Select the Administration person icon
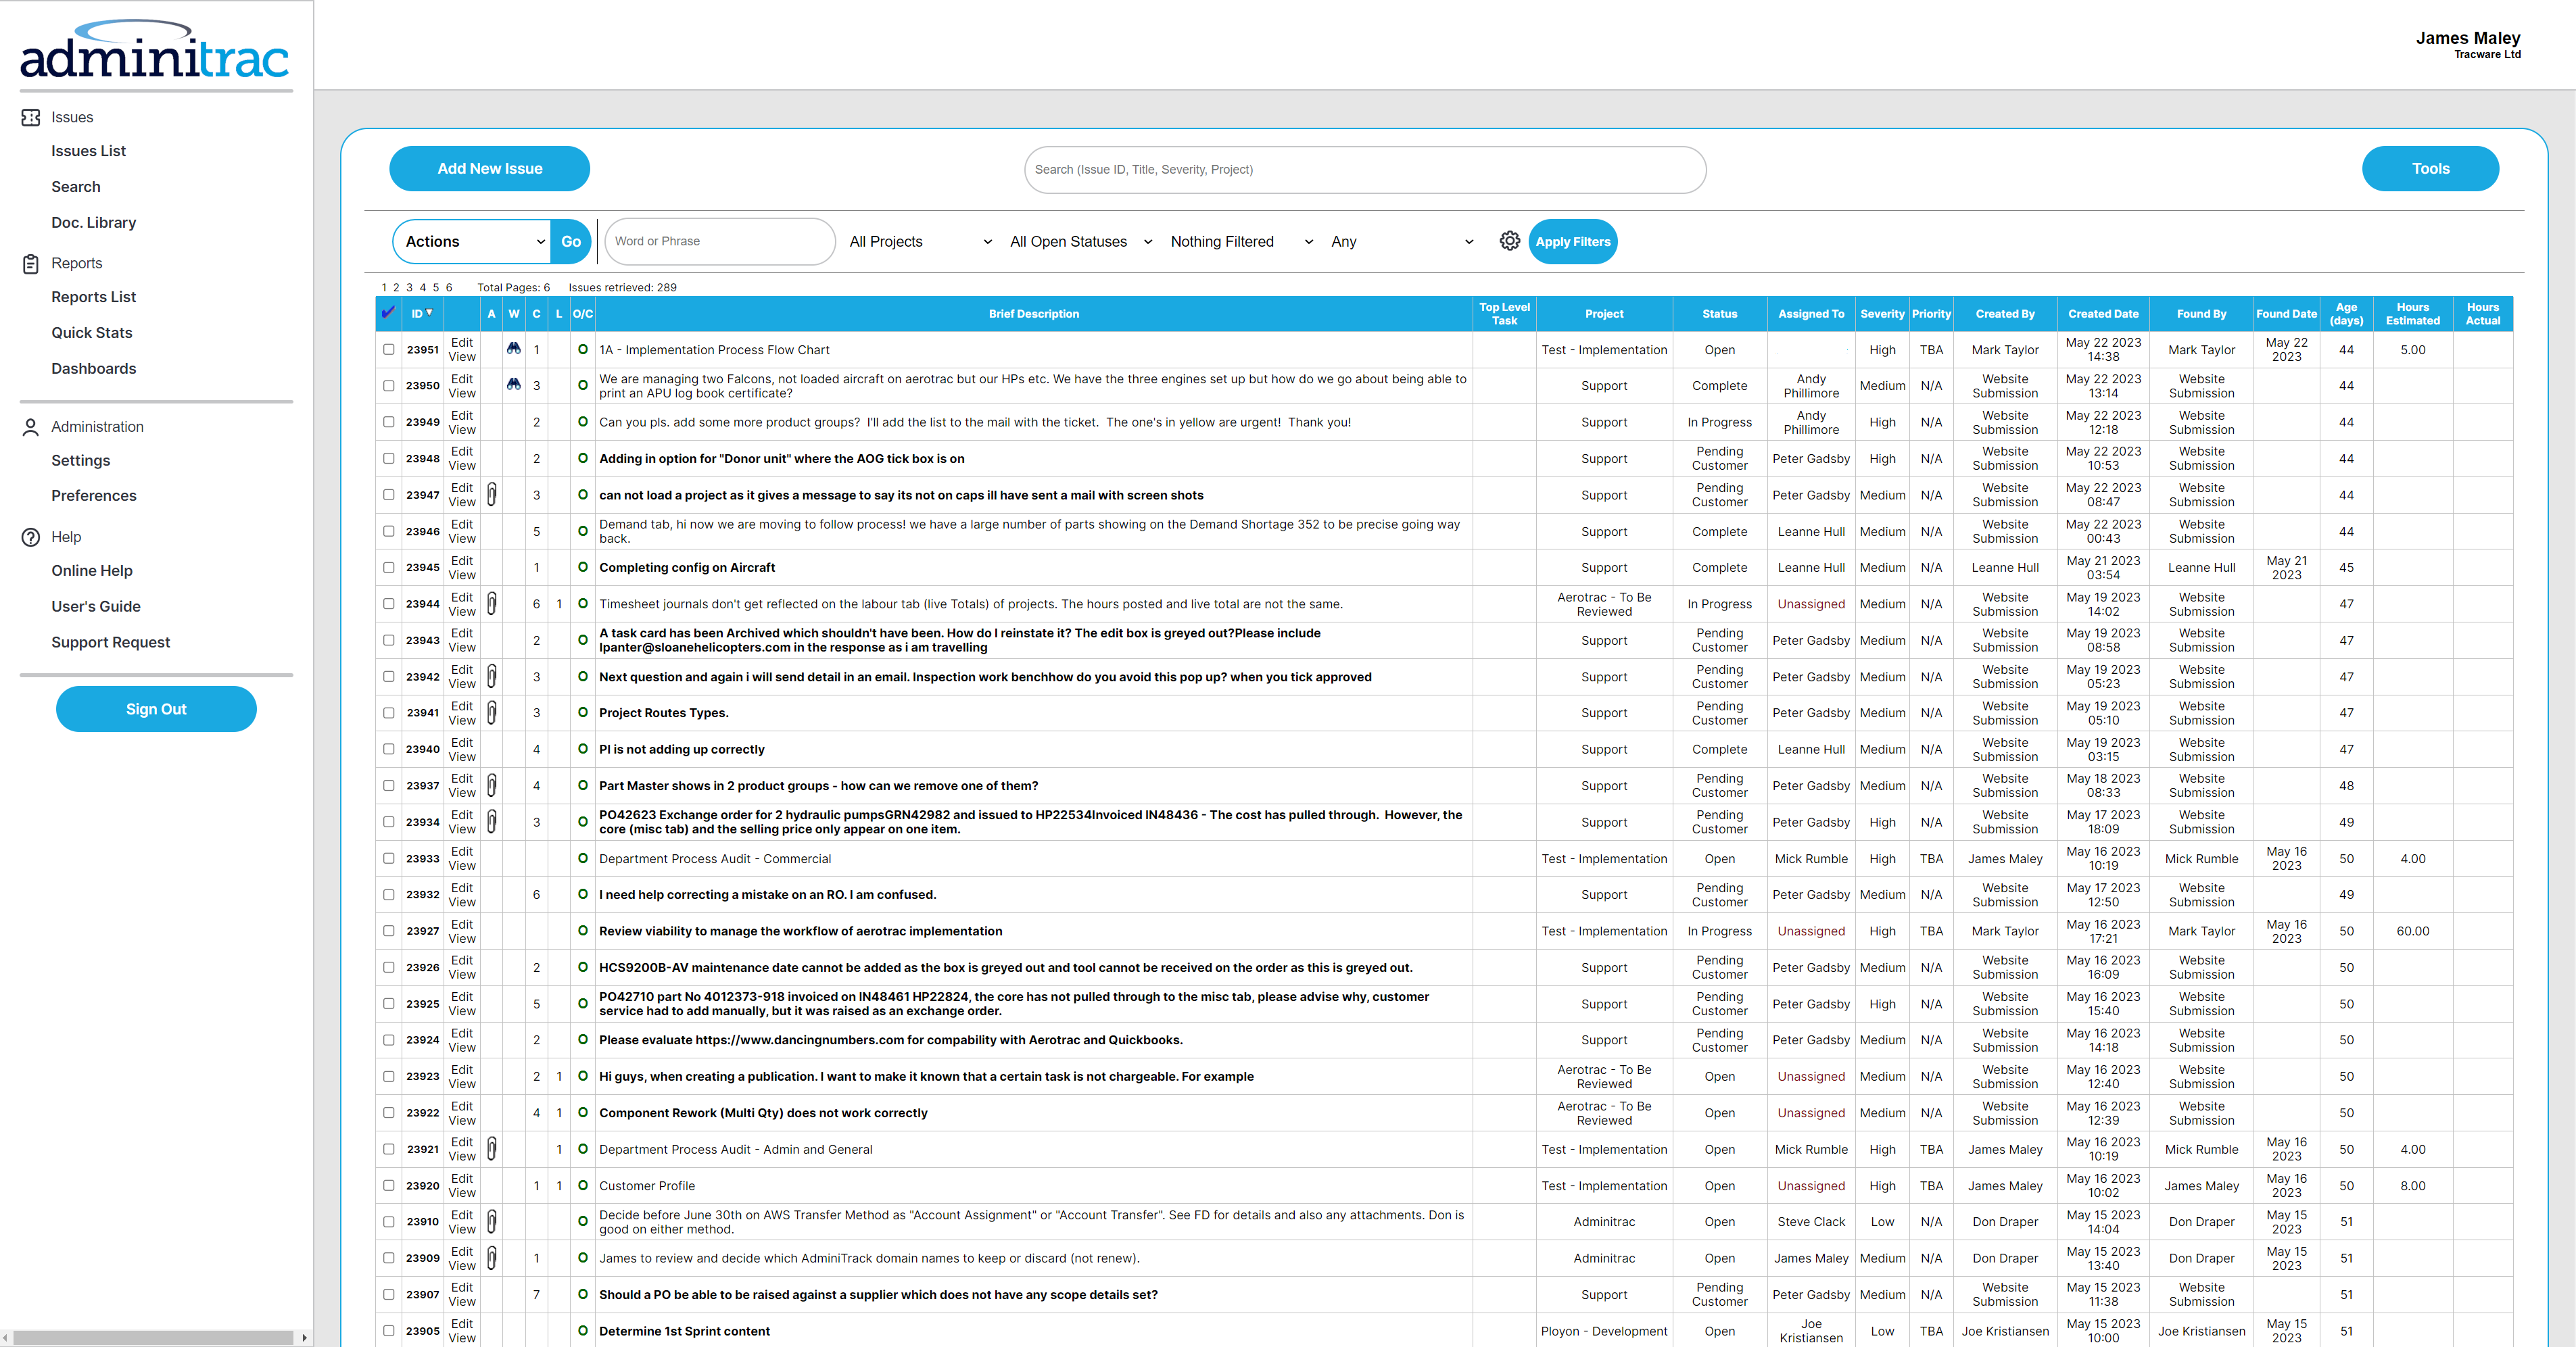Screen dimensions: 2576x1347 pyautogui.click(x=30, y=426)
